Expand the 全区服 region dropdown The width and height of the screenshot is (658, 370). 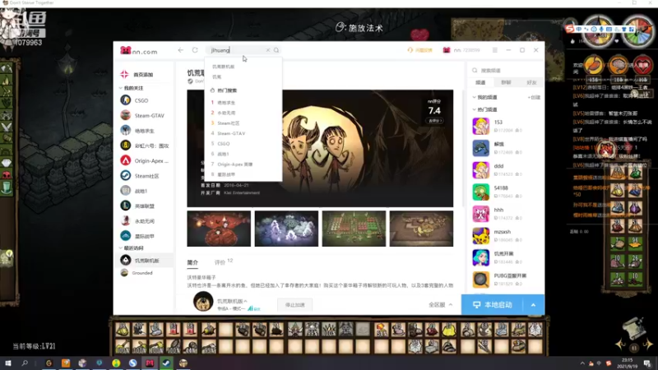pyautogui.click(x=440, y=304)
